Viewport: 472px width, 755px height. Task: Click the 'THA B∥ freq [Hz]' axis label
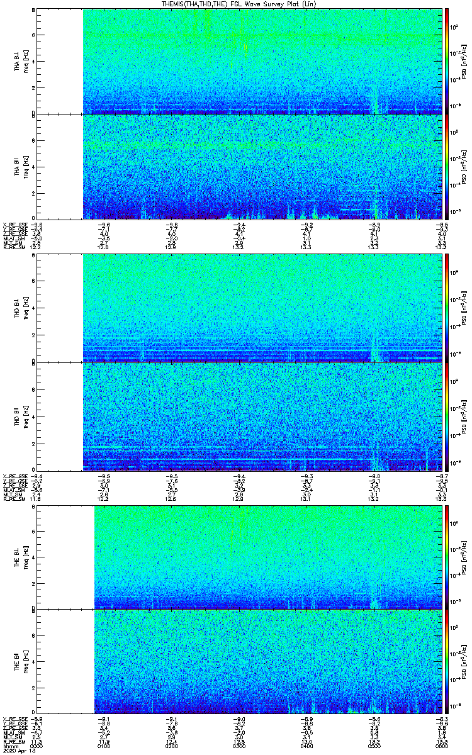[x=21, y=167]
